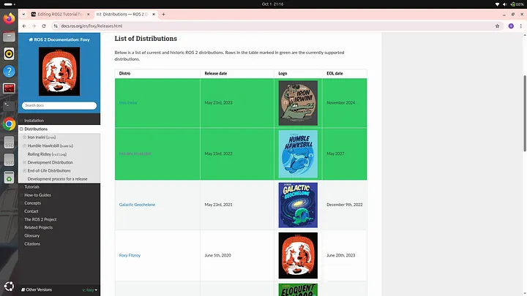Open the version selector showing foxy

(x=91, y=290)
